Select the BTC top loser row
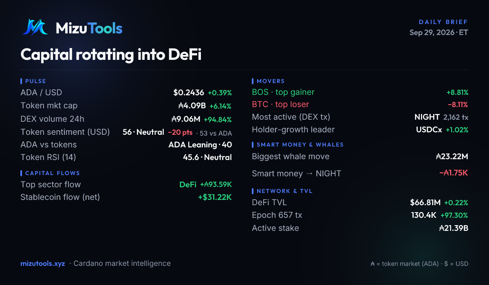489x285 pixels. click(x=360, y=105)
